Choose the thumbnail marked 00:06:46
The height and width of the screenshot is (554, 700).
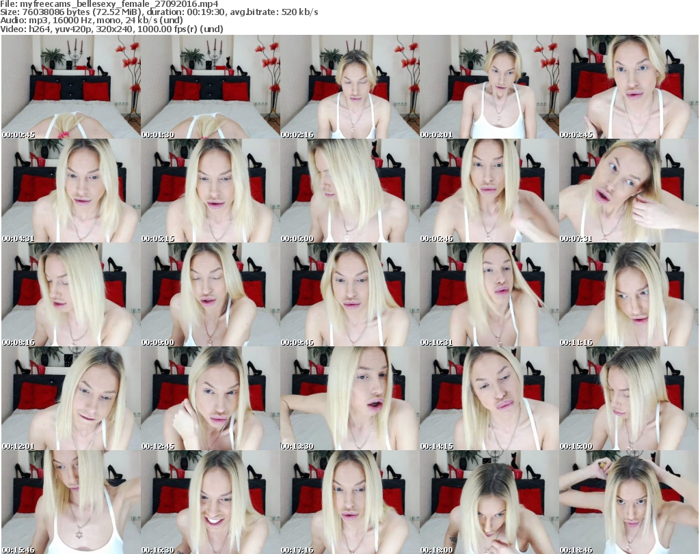[489, 191]
